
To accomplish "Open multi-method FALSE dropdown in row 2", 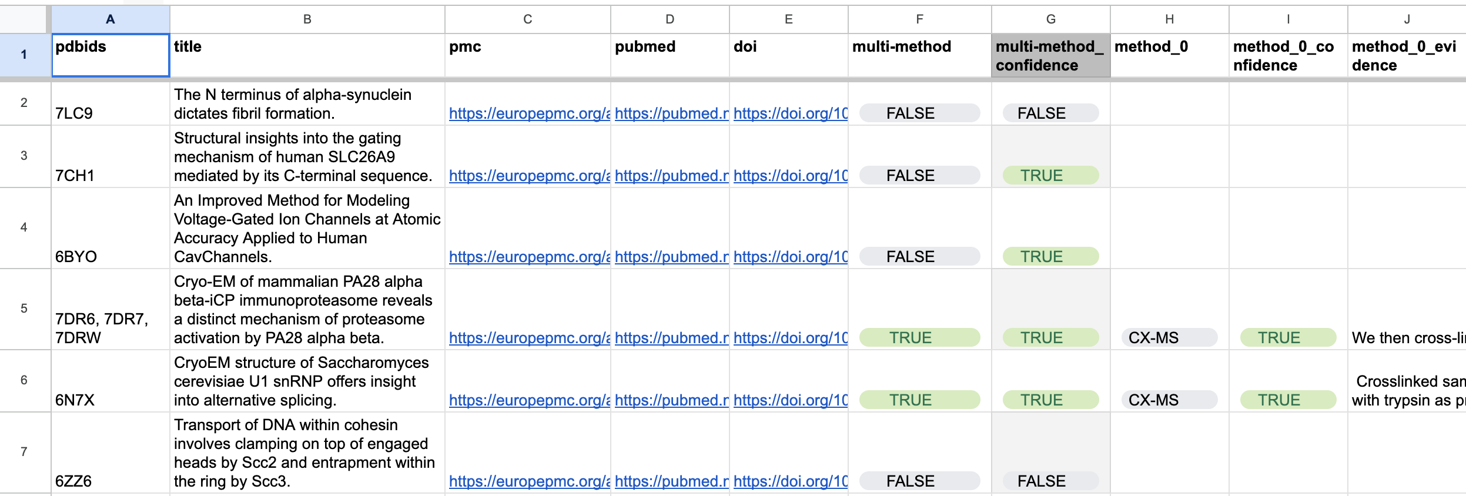I will [x=919, y=113].
